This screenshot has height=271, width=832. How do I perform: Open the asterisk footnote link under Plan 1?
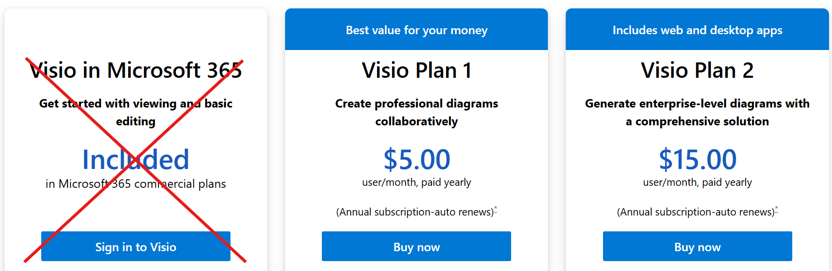[496, 210]
